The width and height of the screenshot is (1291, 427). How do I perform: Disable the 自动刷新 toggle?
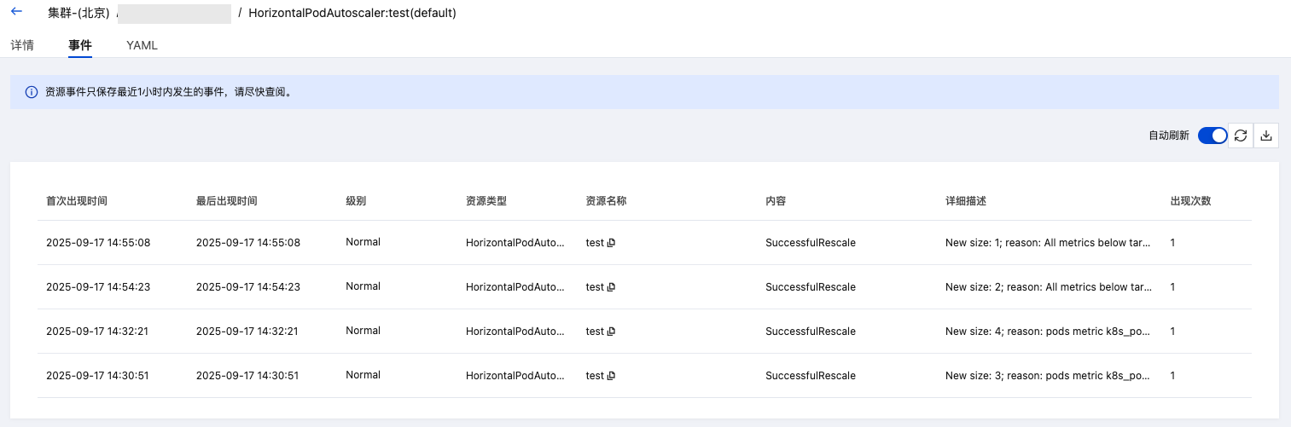(x=1212, y=136)
